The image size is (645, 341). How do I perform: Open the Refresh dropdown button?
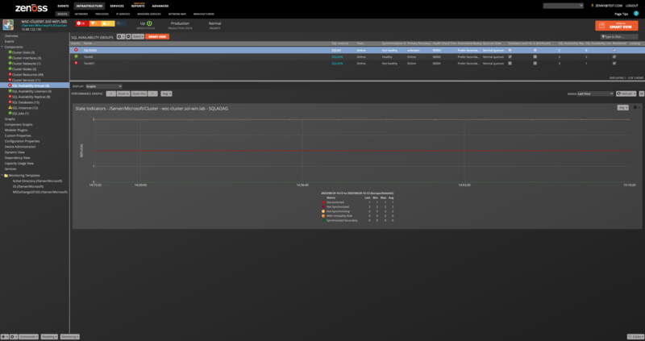(626, 94)
